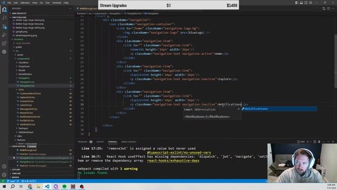Screen dimensions: 337x190
Task: Open the File menu
Action: coord(9,3)
